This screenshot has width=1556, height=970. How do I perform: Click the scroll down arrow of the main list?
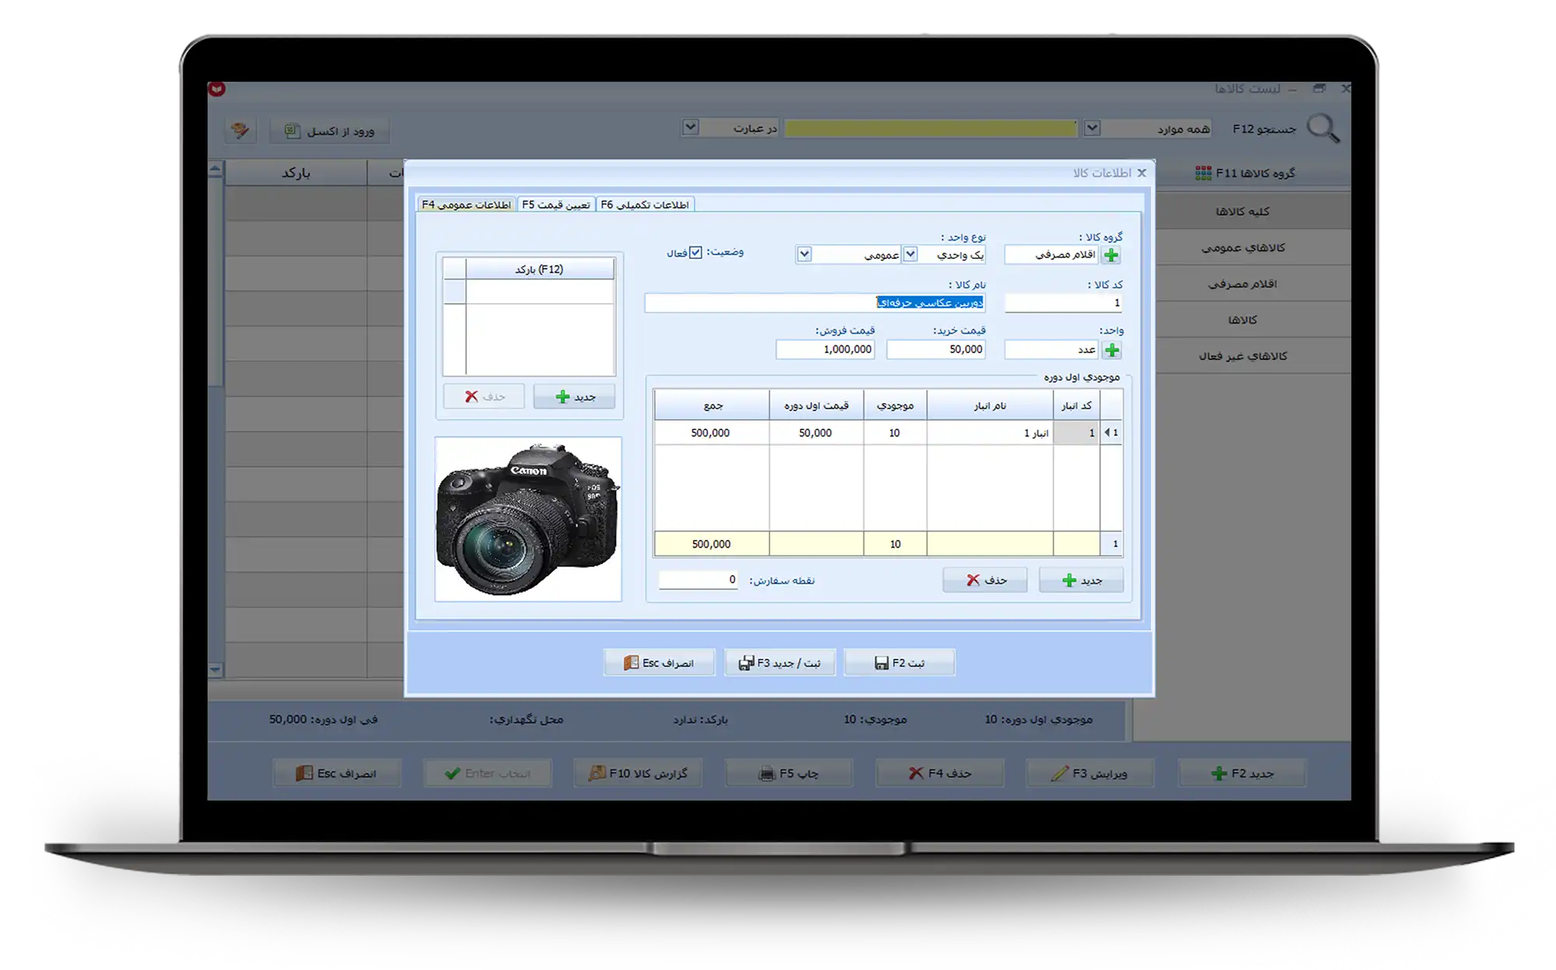[x=216, y=669]
